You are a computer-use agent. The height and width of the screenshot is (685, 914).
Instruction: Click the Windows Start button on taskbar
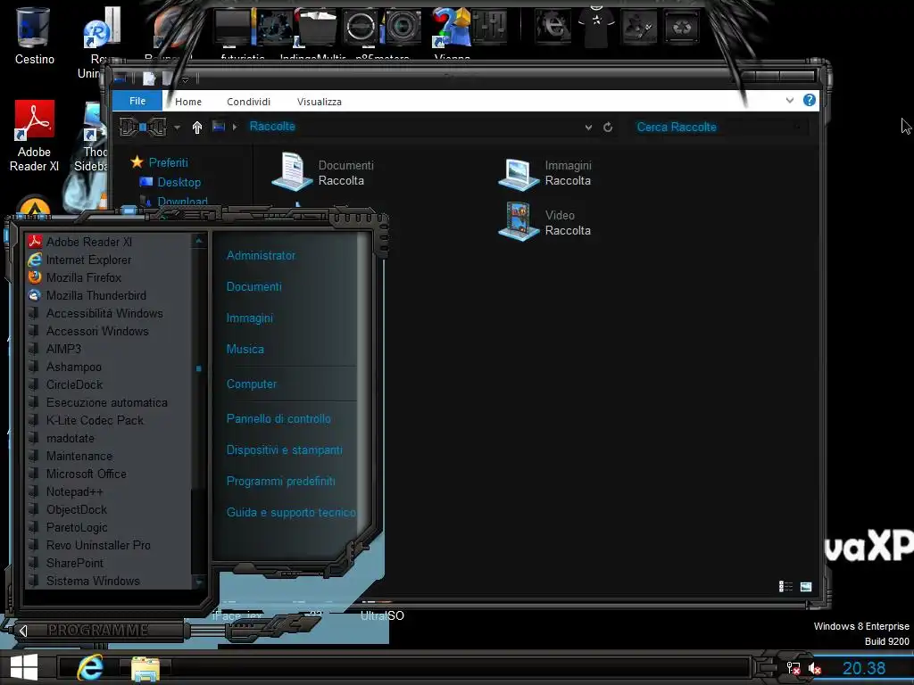pyautogui.click(x=24, y=667)
